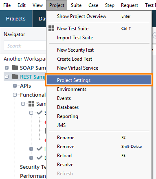Collapse the first test case node

31,113
